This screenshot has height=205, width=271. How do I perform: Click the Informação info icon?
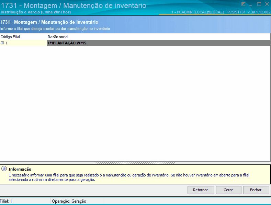(x=4, y=169)
